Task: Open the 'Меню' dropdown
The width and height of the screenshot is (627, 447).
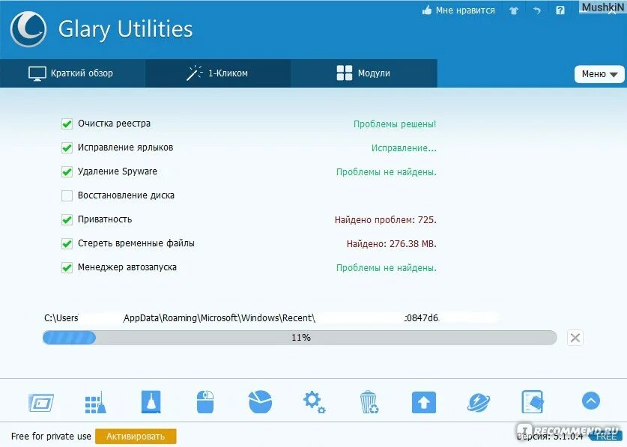Action: tap(599, 74)
